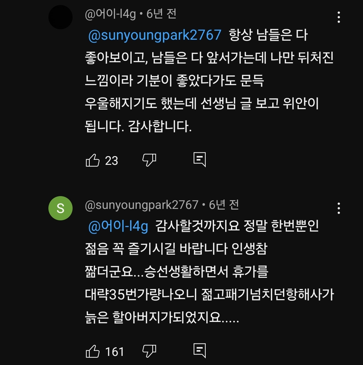The height and width of the screenshot is (365, 363).
Task: Reply to the comment with 161 likes
Action: pos(200,351)
